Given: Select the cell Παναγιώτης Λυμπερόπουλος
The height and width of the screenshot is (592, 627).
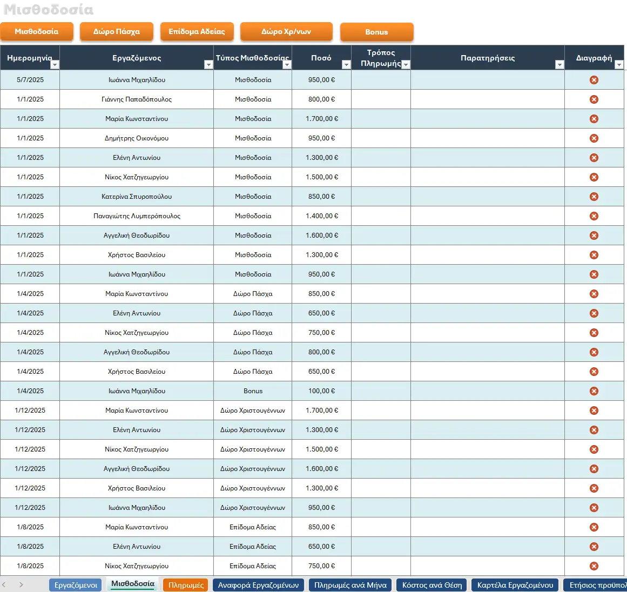Looking at the screenshot, I should click(137, 216).
